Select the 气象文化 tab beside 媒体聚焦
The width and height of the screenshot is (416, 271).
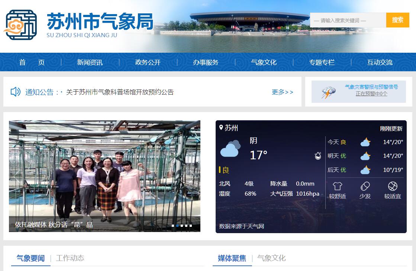(271, 258)
